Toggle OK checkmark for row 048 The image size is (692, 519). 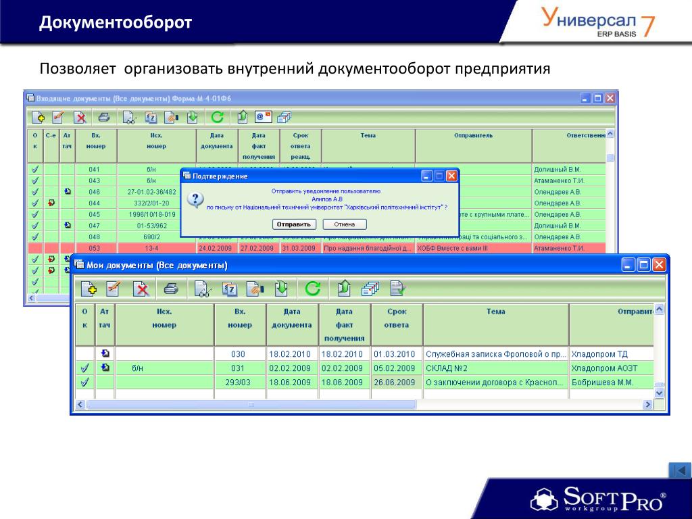[35, 237]
